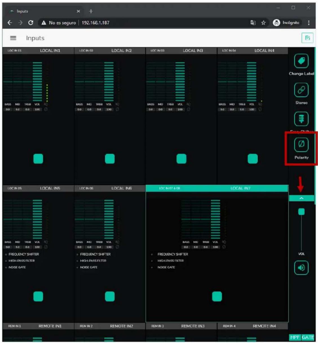The image size is (318, 343).
Task: Click HIGH-PASS FILTER on LOCAL IN7
Action: pyautogui.click(x=171, y=261)
